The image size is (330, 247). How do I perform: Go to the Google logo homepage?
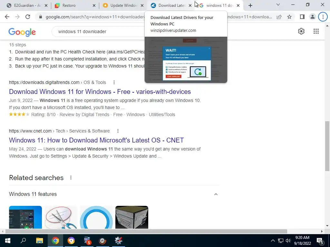[x=22, y=32]
